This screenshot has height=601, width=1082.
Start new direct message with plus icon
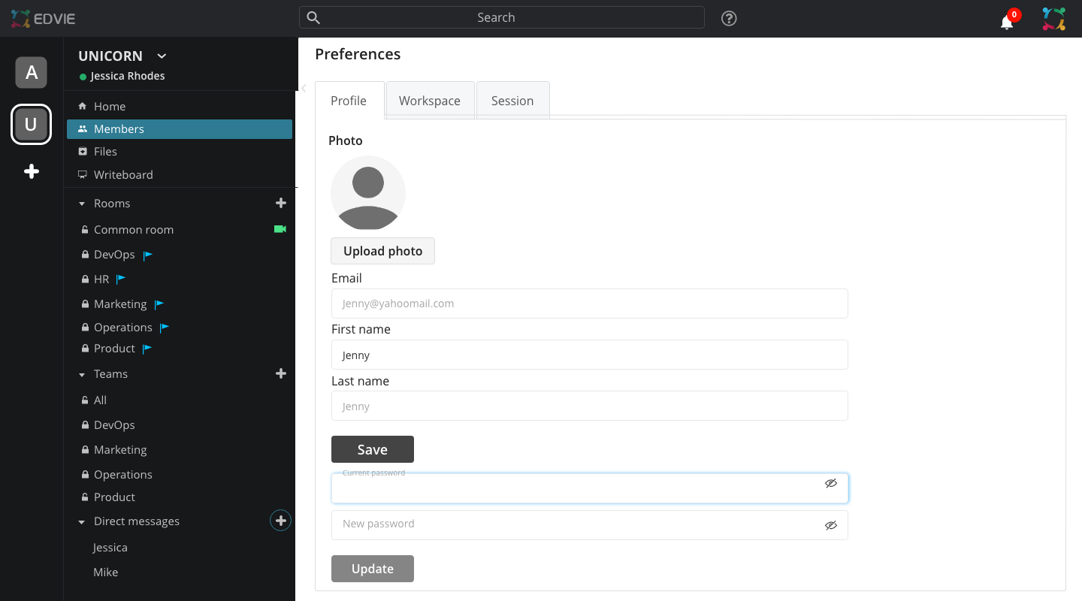280,521
